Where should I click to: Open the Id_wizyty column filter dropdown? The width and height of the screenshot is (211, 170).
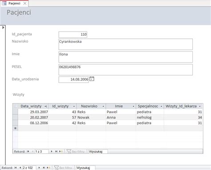pos(74,106)
